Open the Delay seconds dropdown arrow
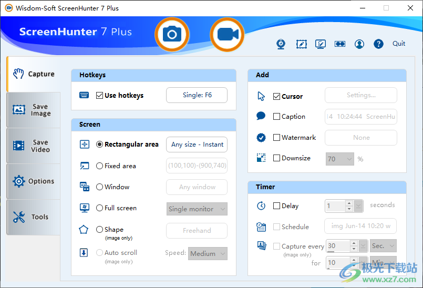423x288 pixels. click(358, 206)
